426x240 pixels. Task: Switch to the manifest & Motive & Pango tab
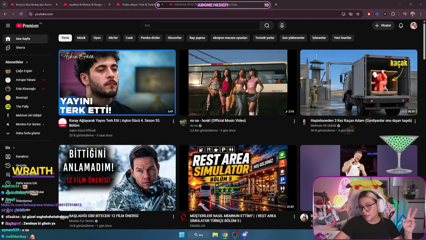point(87,5)
